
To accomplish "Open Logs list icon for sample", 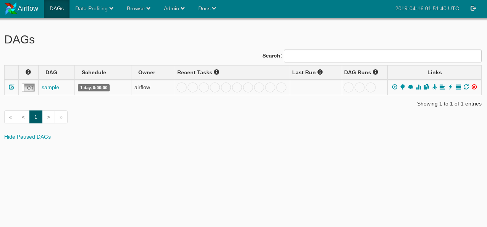I will 458,87.
